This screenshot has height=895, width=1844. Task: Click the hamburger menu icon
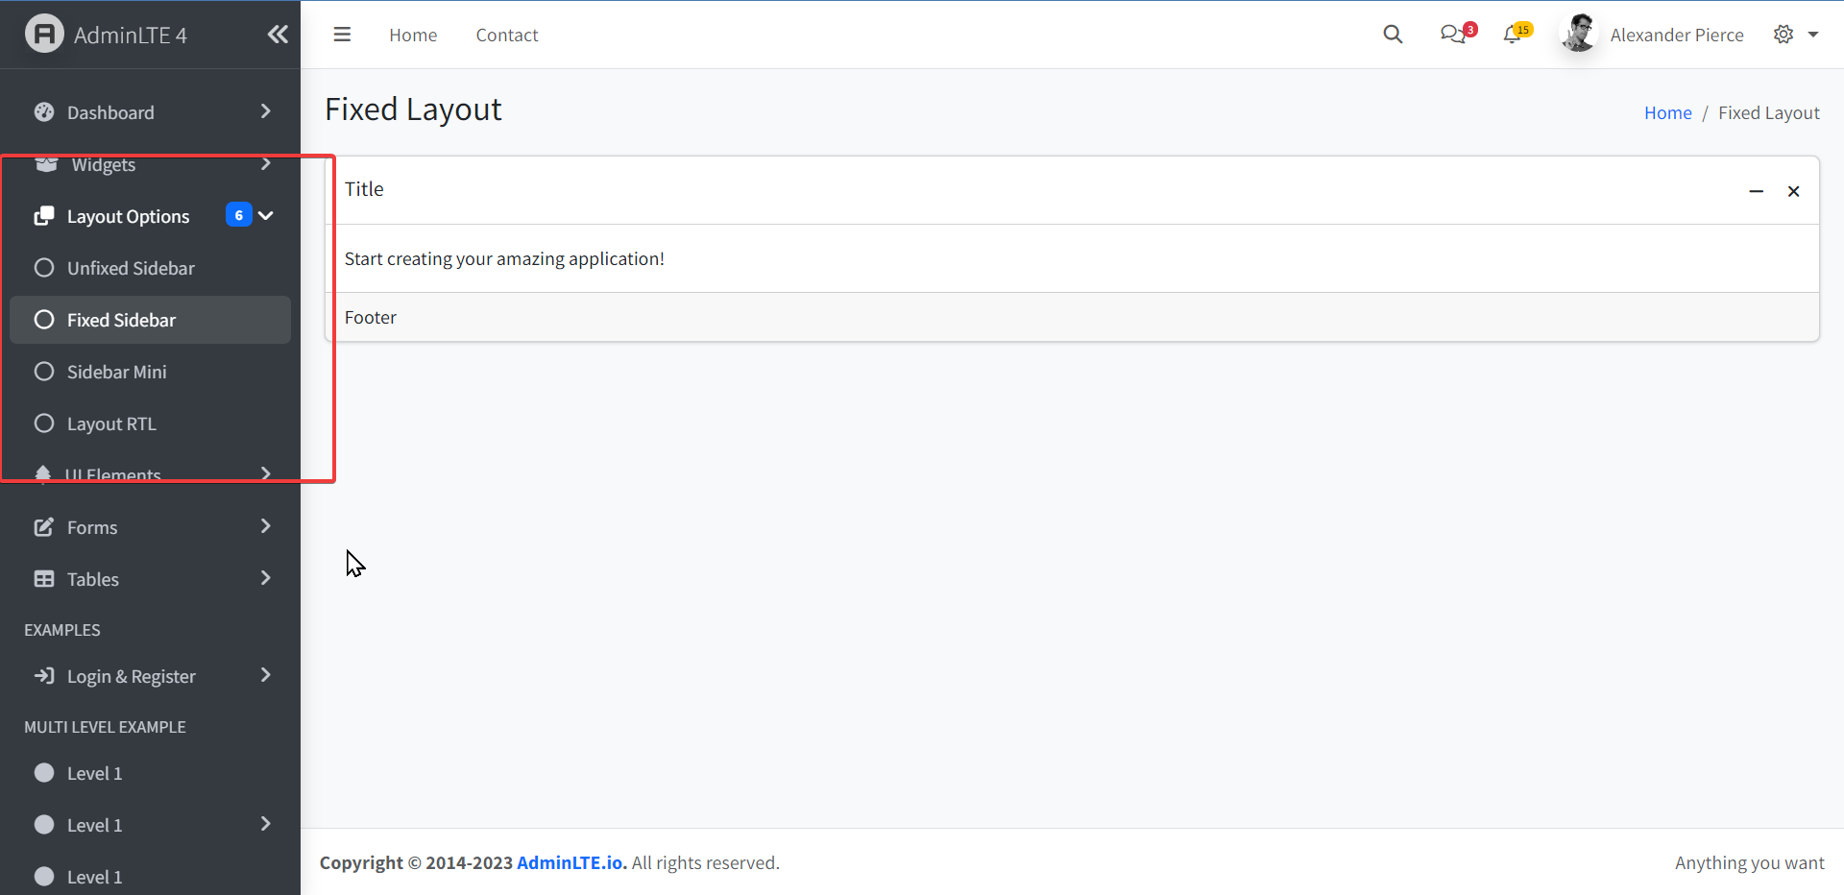(x=342, y=34)
